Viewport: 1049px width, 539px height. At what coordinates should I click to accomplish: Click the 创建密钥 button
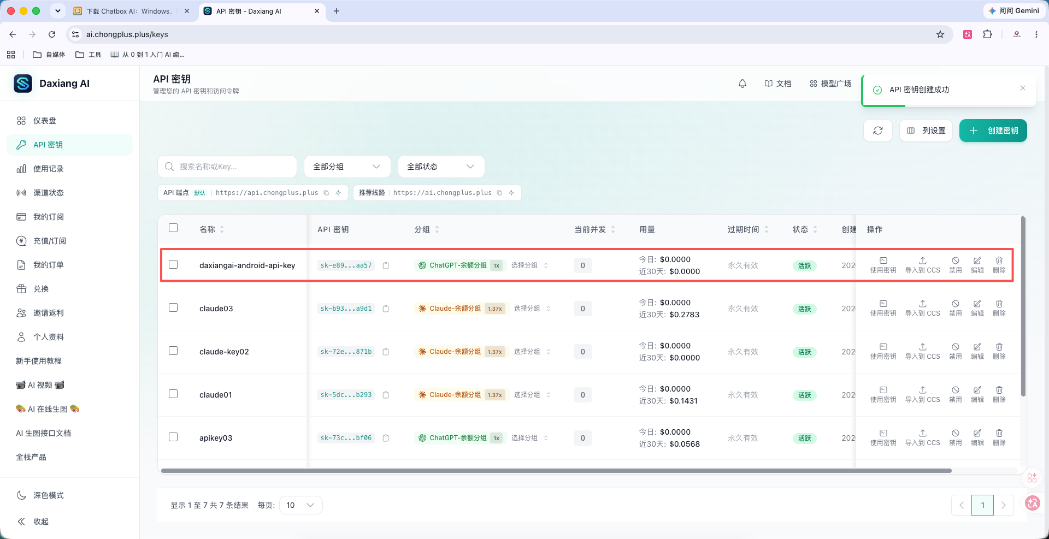pos(993,131)
